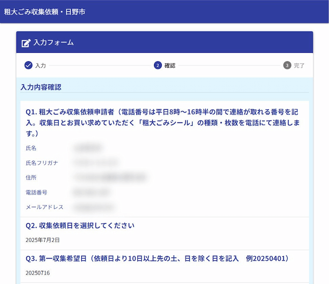This screenshot has width=329, height=284.
Task: Click the Q2 収集依頼日を選択してください heading
Action: [80, 226]
